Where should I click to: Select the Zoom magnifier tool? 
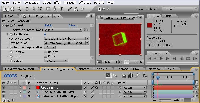[x=19, y=9]
